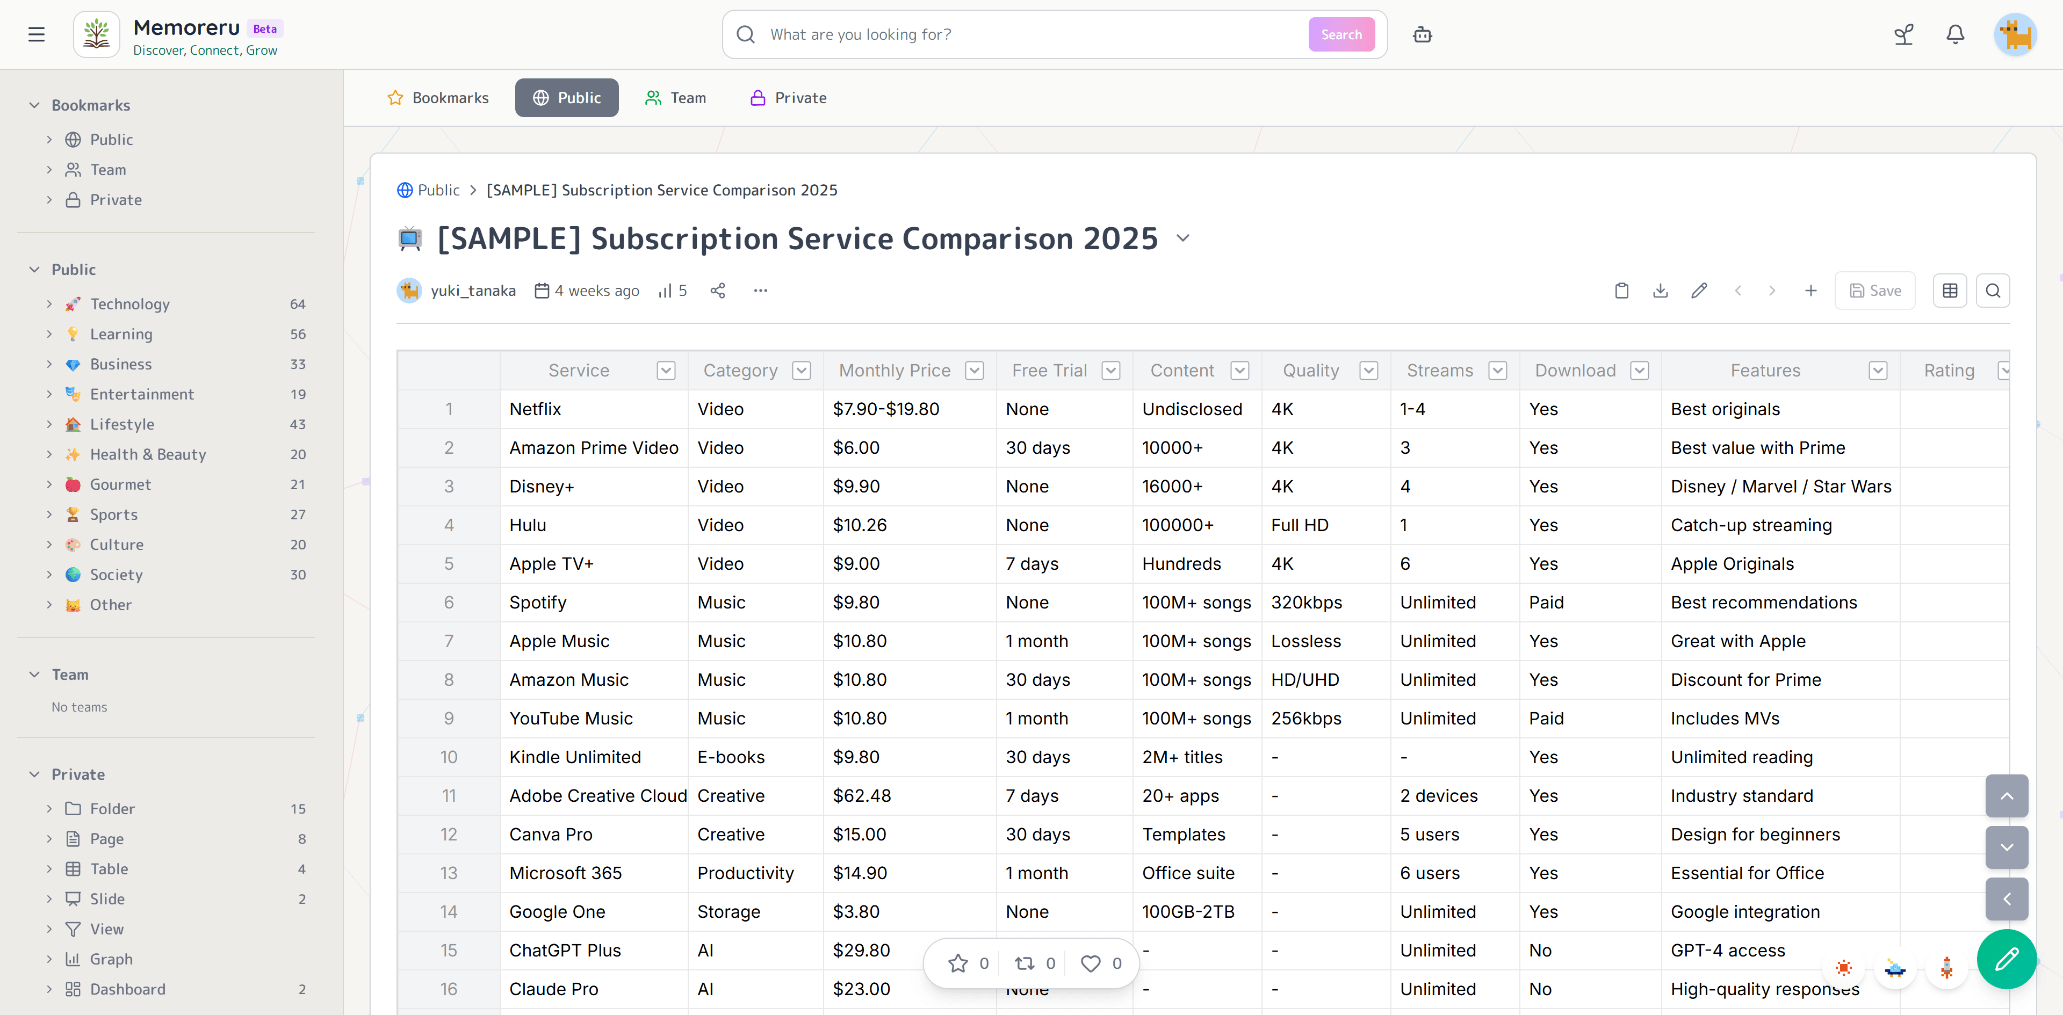This screenshot has width=2063, height=1015.
Task: Switch to table grid view icon
Action: coord(1950,291)
